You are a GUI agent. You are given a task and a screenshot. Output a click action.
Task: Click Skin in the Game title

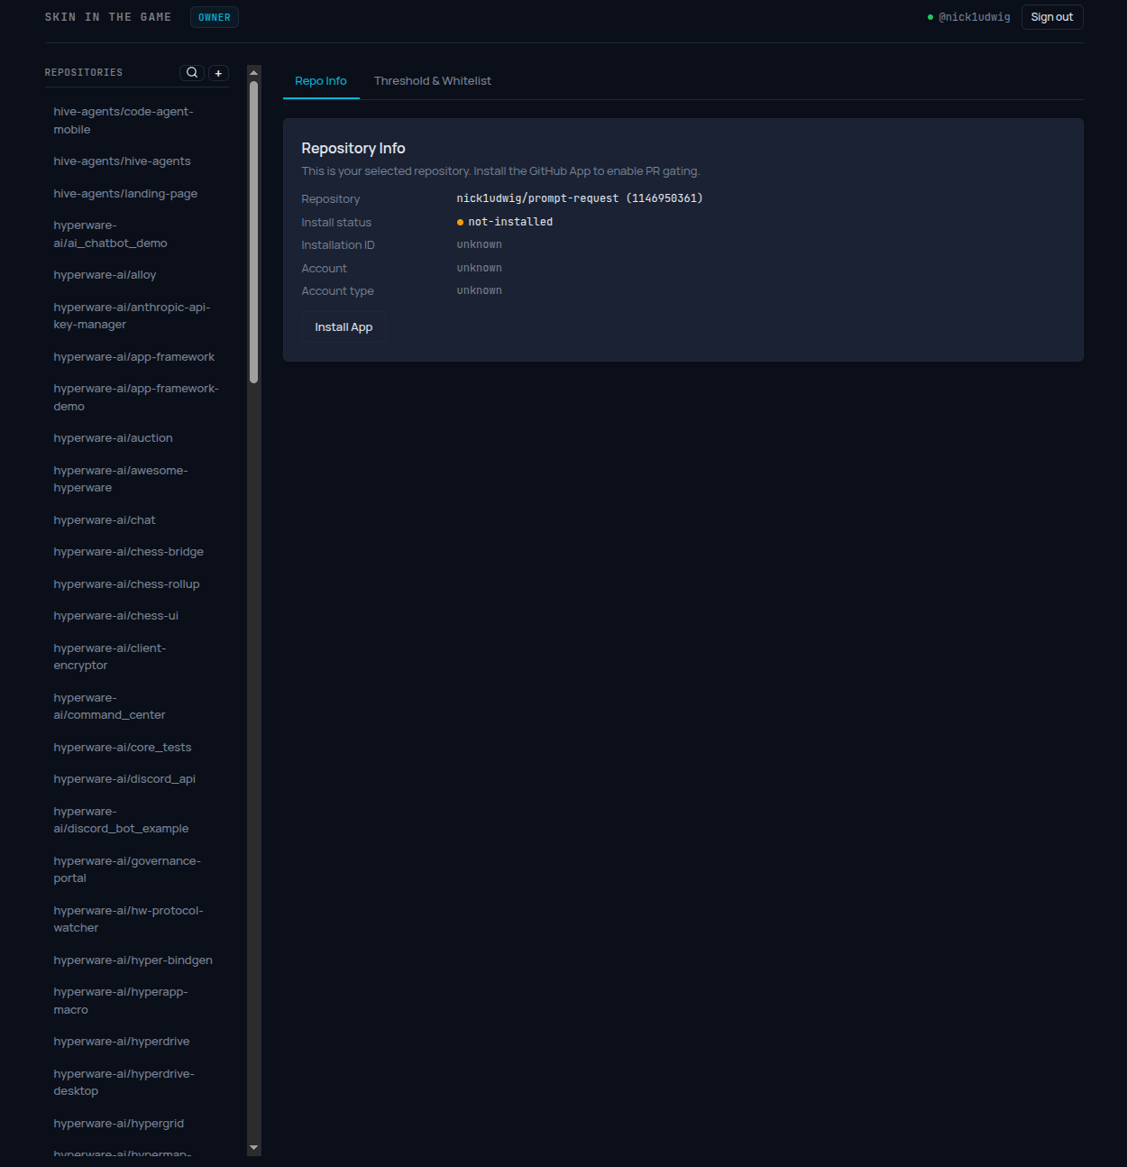(108, 17)
